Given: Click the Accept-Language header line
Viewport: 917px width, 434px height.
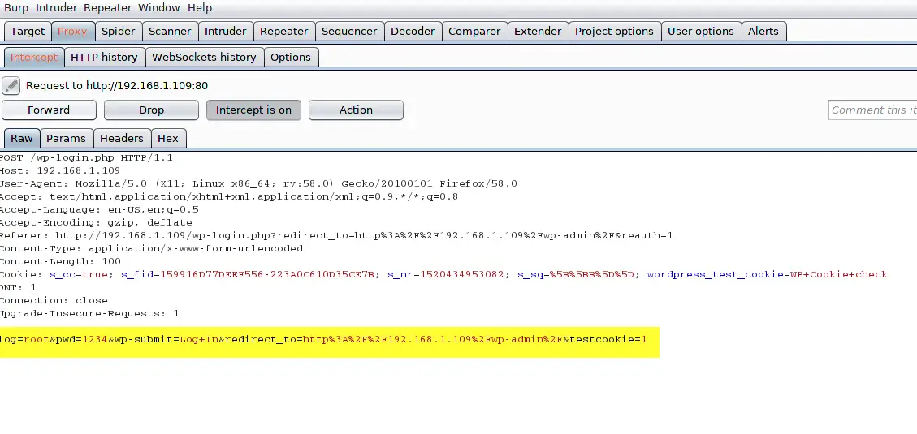Looking at the screenshot, I should coord(99,209).
